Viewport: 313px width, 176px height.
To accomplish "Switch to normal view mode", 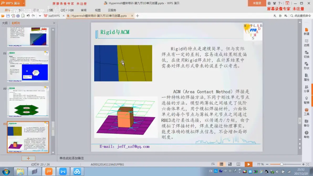I will pos(221,164).
